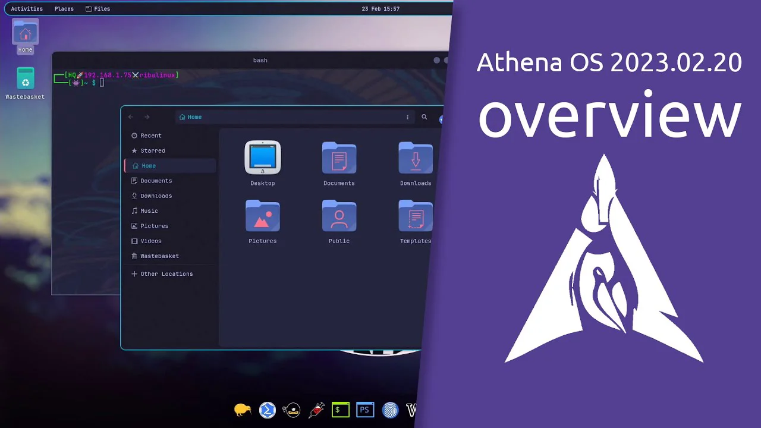Select Home in Files sidebar
The width and height of the screenshot is (761, 428).
pos(170,166)
